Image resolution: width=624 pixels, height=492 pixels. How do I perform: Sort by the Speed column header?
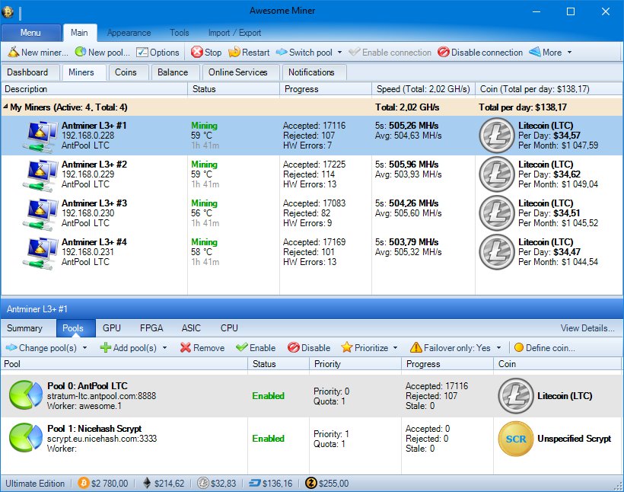click(423, 89)
